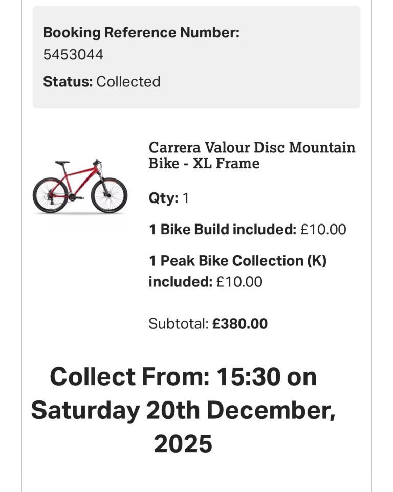This screenshot has height=492, width=393.
Task: Click the quantity value 1 beside Qty
Action: (186, 198)
